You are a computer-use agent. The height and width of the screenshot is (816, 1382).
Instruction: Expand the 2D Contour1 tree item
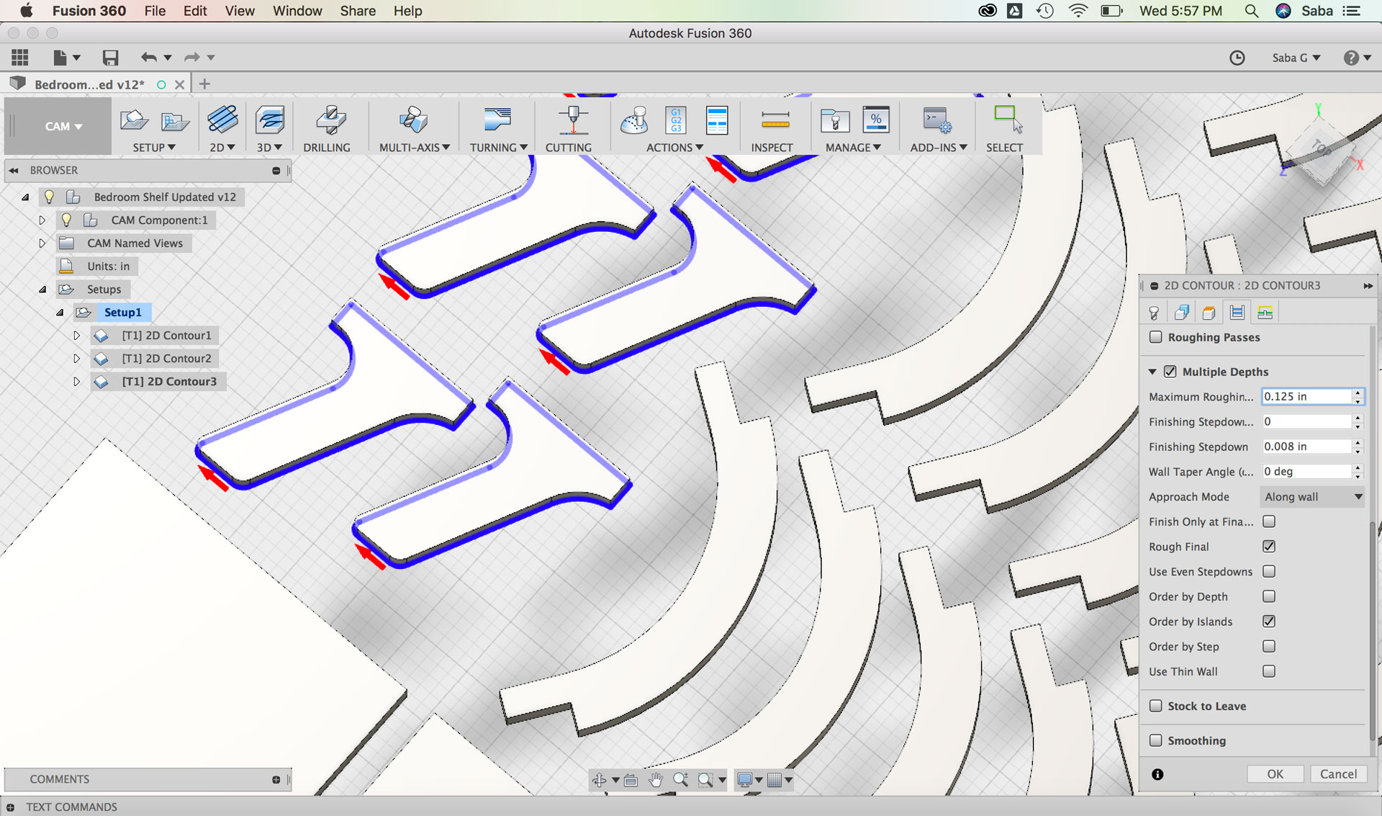(77, 336)
